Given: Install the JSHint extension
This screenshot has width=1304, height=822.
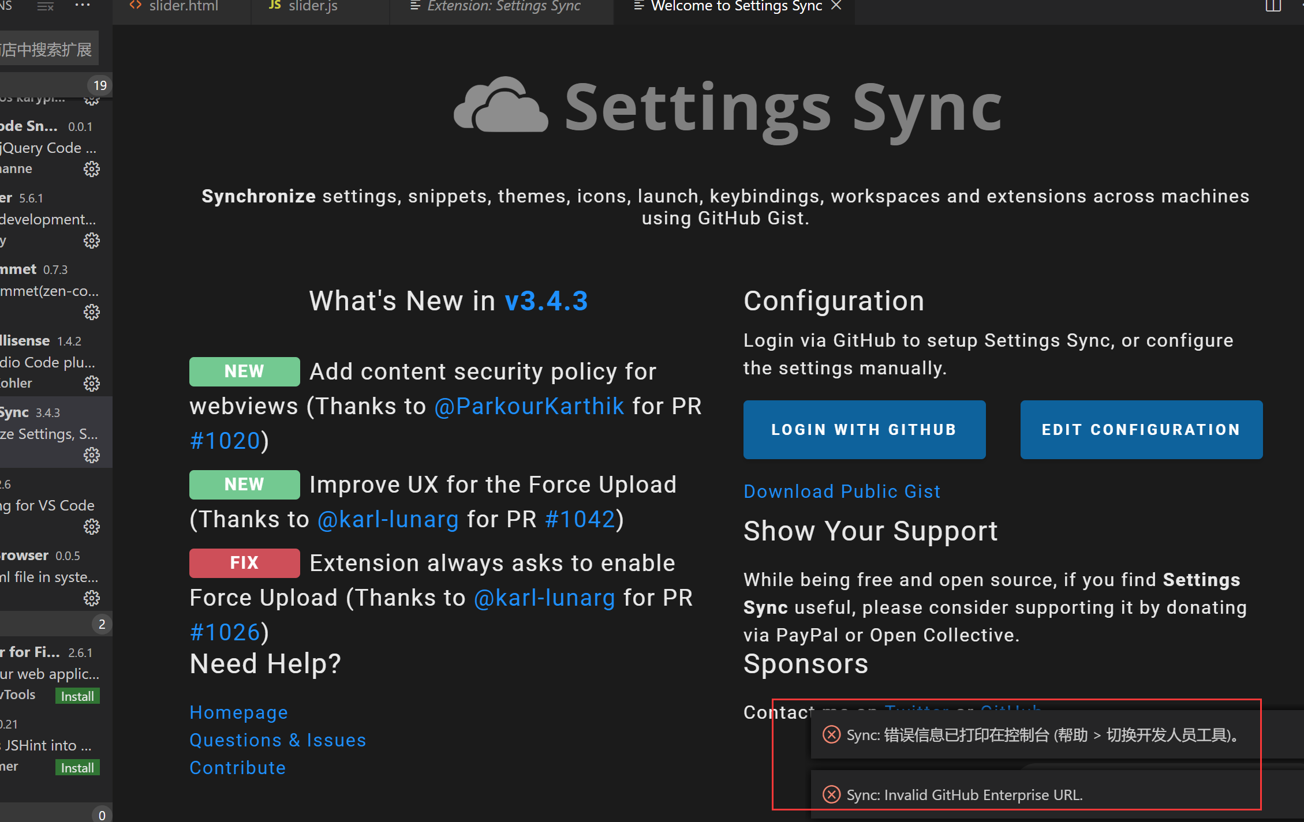Looking at the screenshot, I should pos(77,768).
